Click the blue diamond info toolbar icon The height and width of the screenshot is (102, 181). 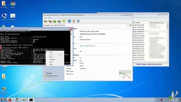(x=78, y=21)
